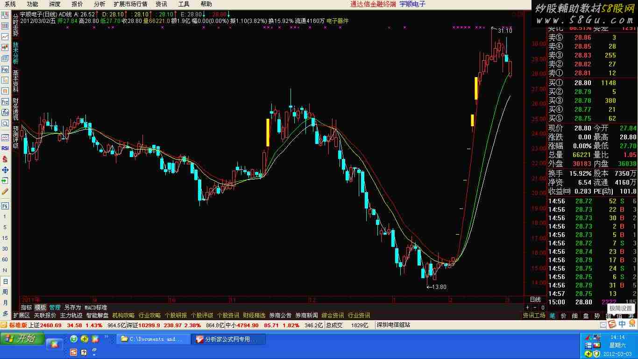Select the 月 monthly period button
The width and height of the screenshot is (638, 359).
[5, 303]
